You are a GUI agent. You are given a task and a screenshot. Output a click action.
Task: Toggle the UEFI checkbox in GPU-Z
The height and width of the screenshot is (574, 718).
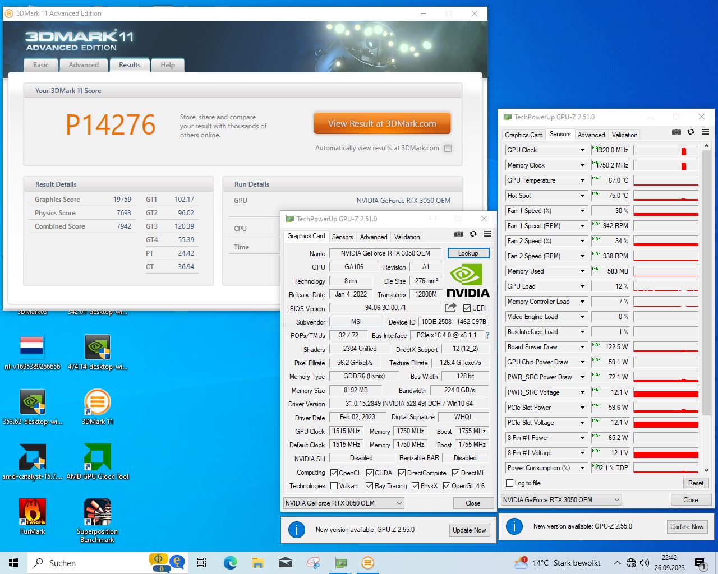pos(467,307)
